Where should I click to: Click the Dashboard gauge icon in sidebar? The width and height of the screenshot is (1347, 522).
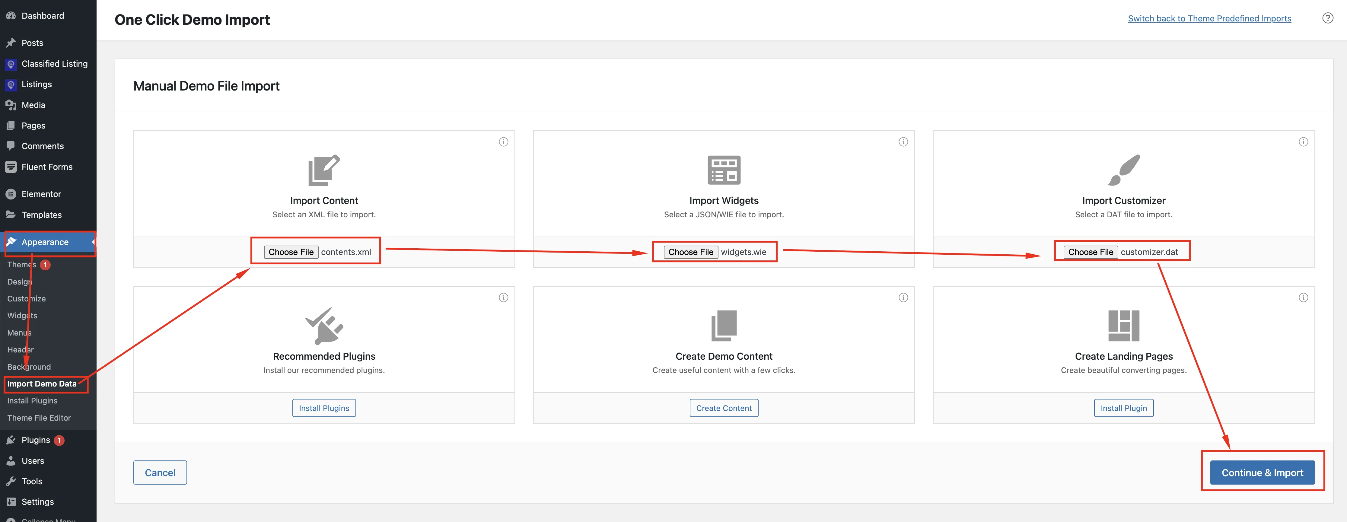pyautogui.click(x=11, y=16)
